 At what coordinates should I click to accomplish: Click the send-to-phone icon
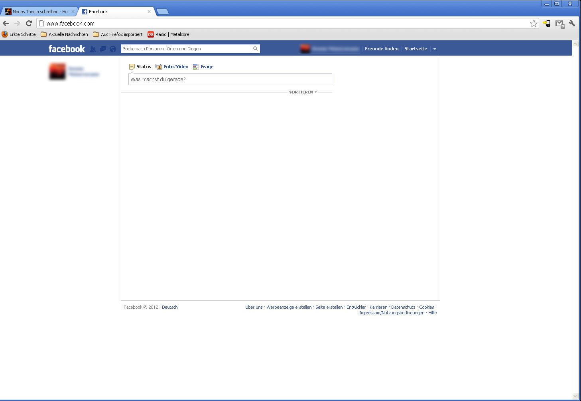[x=547, y=23]
